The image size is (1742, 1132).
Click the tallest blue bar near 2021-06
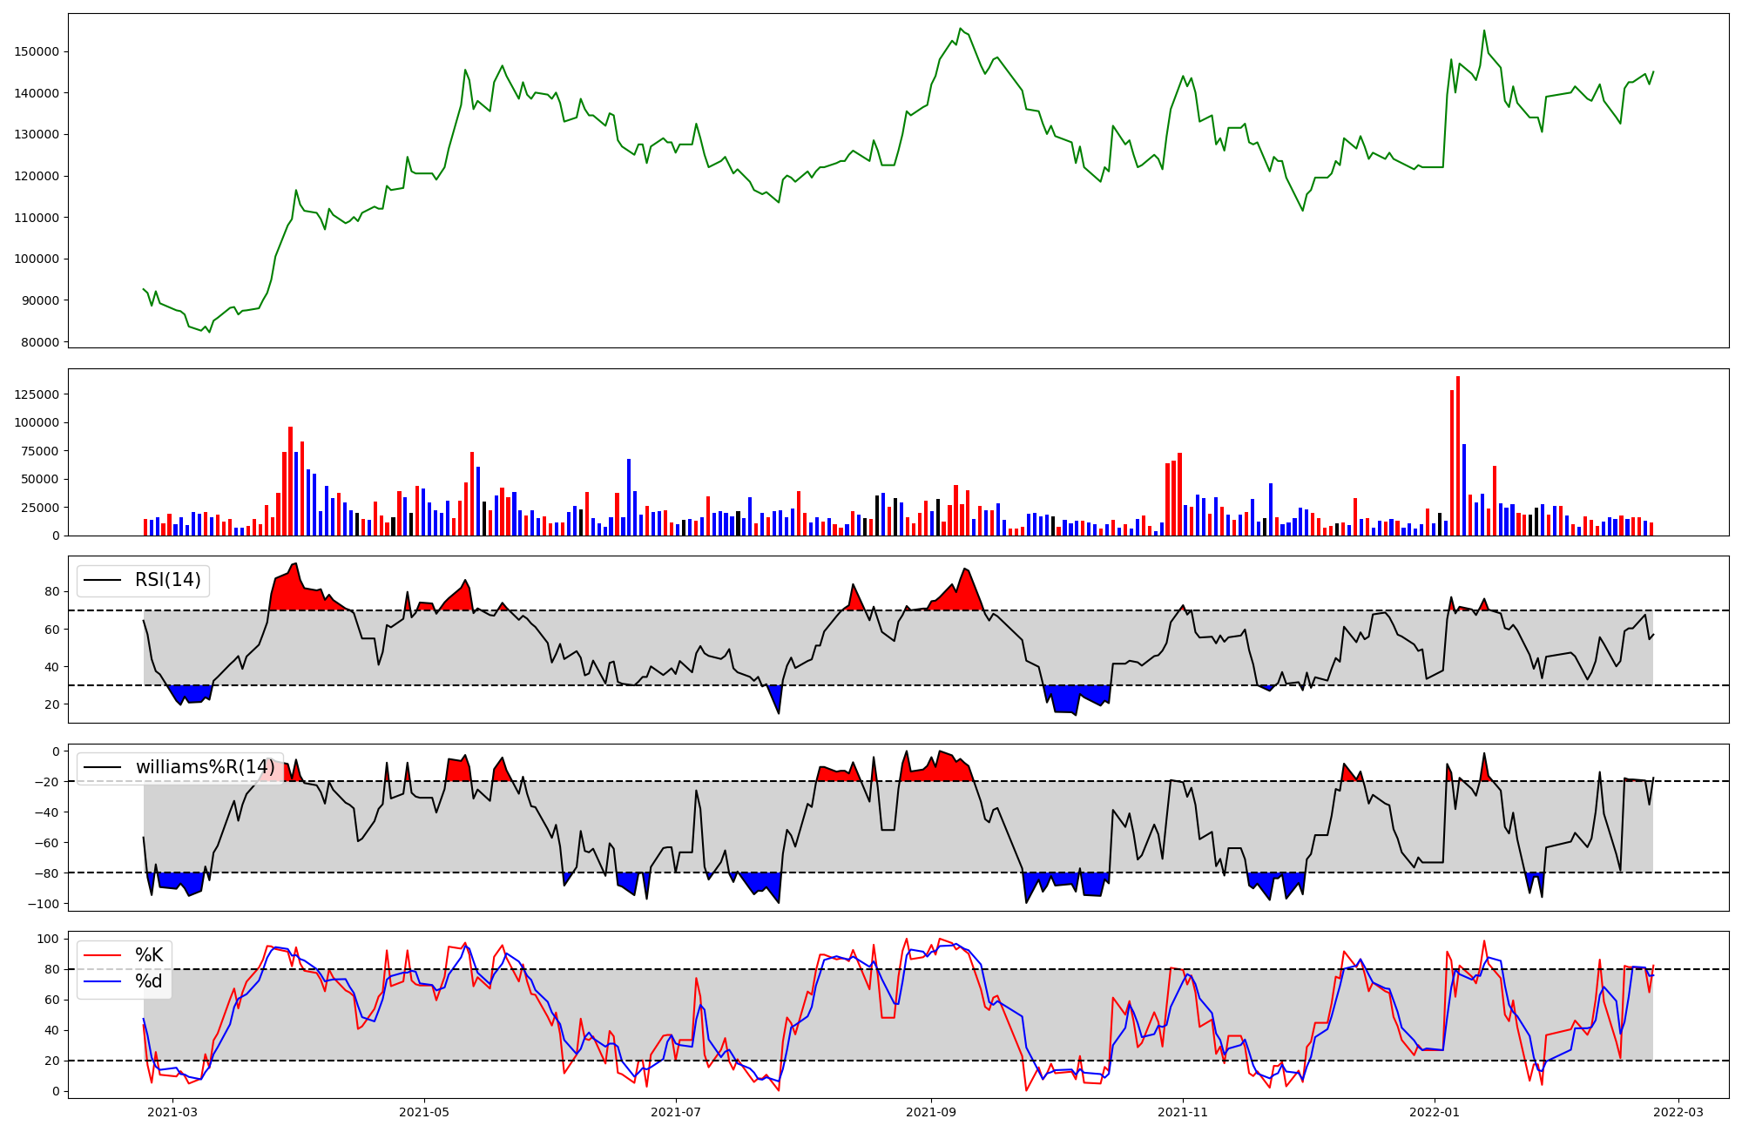click(629, 496)
